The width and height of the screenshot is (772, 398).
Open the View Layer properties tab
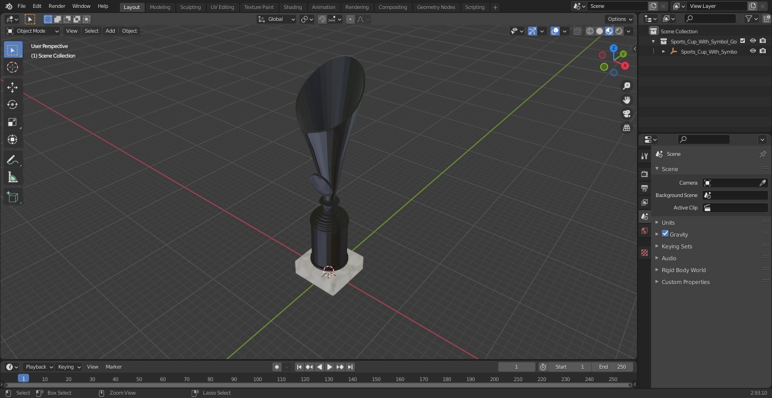(x=644, y=202)
